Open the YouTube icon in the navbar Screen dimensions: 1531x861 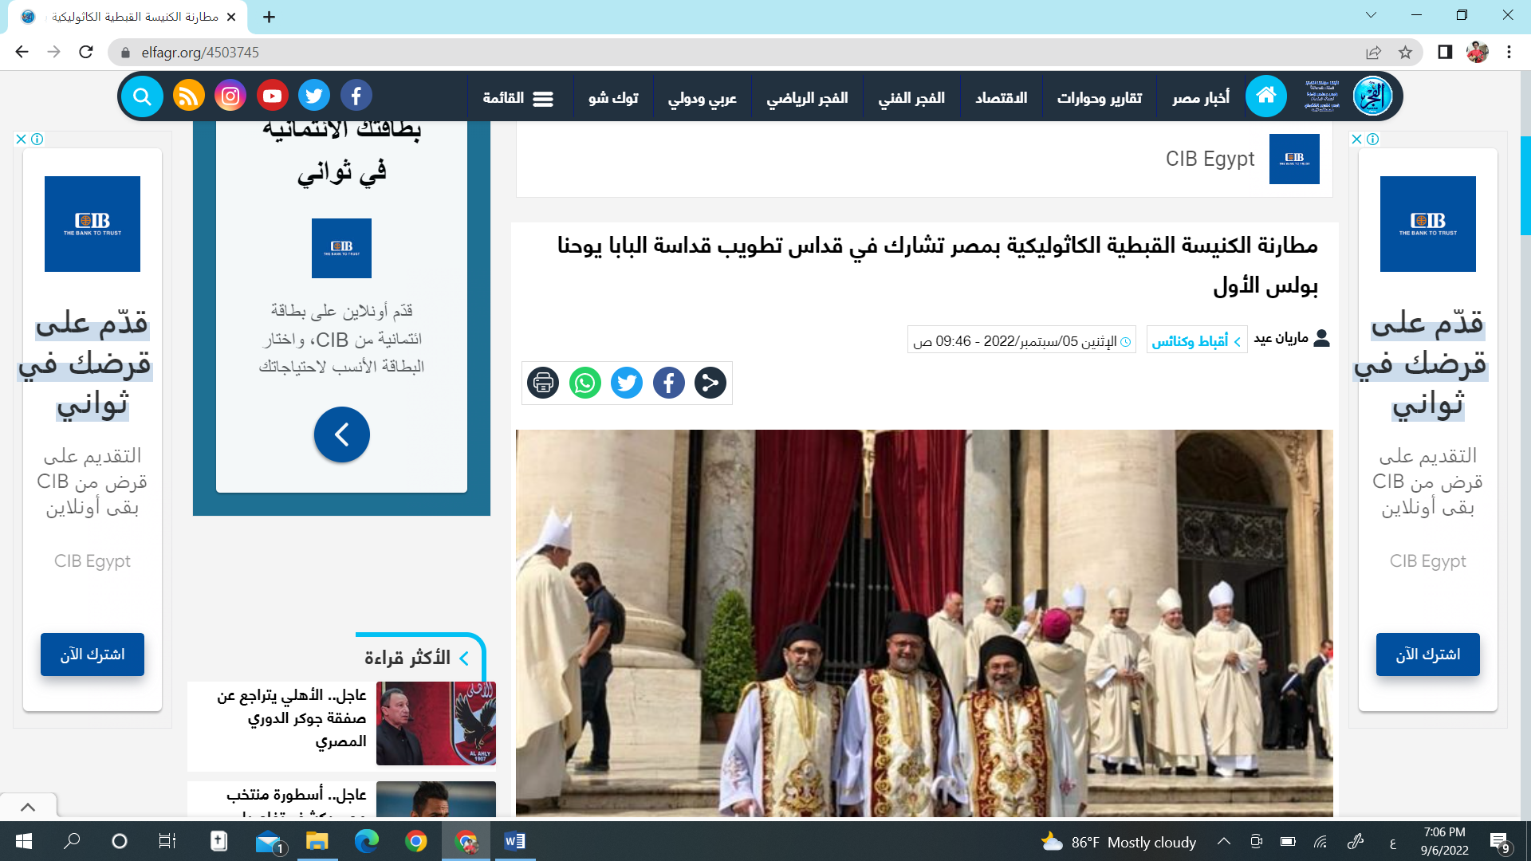[272, 96]
